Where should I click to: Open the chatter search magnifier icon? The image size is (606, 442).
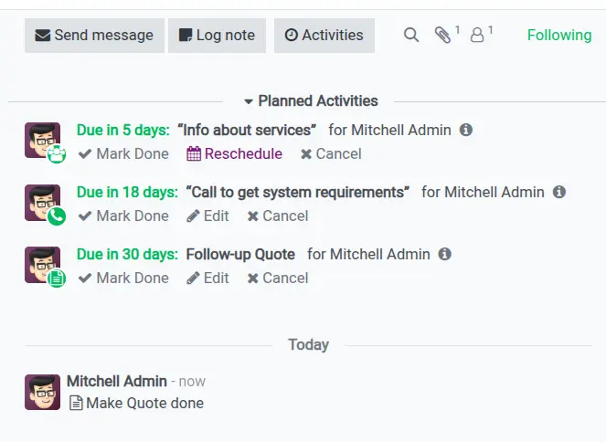(x=411, y=36)
